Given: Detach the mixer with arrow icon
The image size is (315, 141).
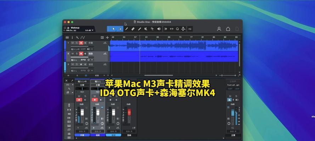Looking at the screenshot, I should (x=72, y=81).
